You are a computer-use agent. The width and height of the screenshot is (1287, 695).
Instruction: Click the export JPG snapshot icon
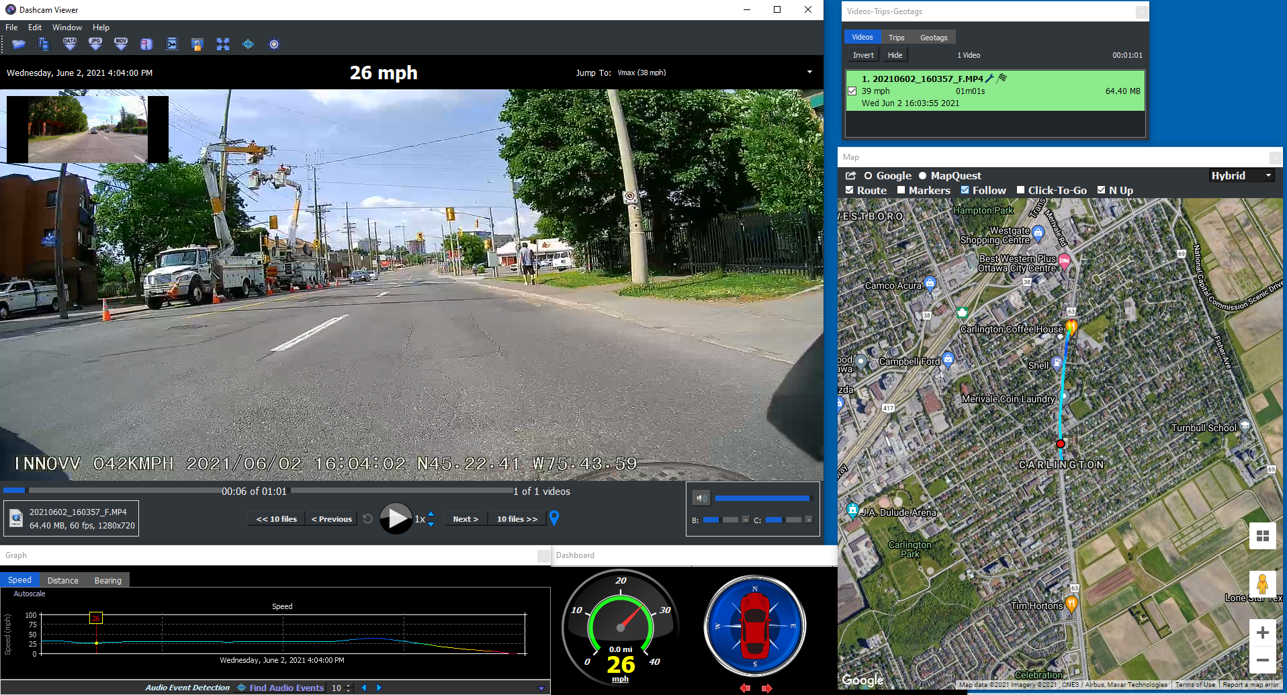(95, 44)
